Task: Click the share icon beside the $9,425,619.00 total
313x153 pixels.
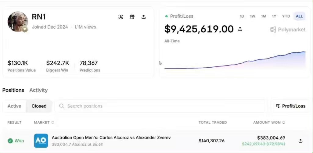Action: tap(240, 29)
